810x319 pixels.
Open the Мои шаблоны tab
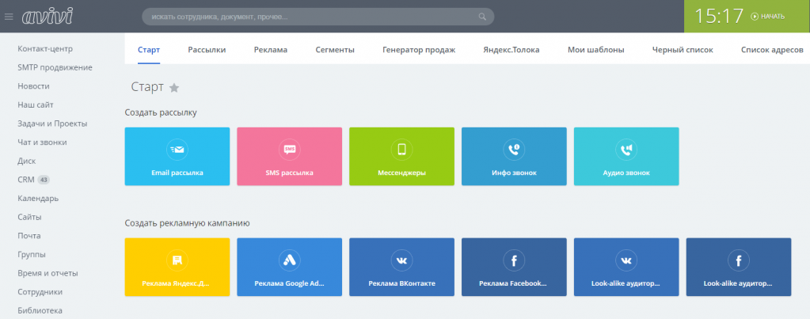(596, 50)
